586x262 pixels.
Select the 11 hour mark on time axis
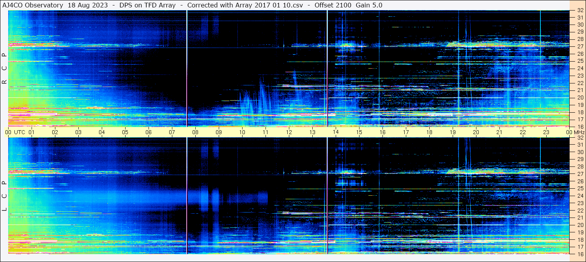point(266,132)
